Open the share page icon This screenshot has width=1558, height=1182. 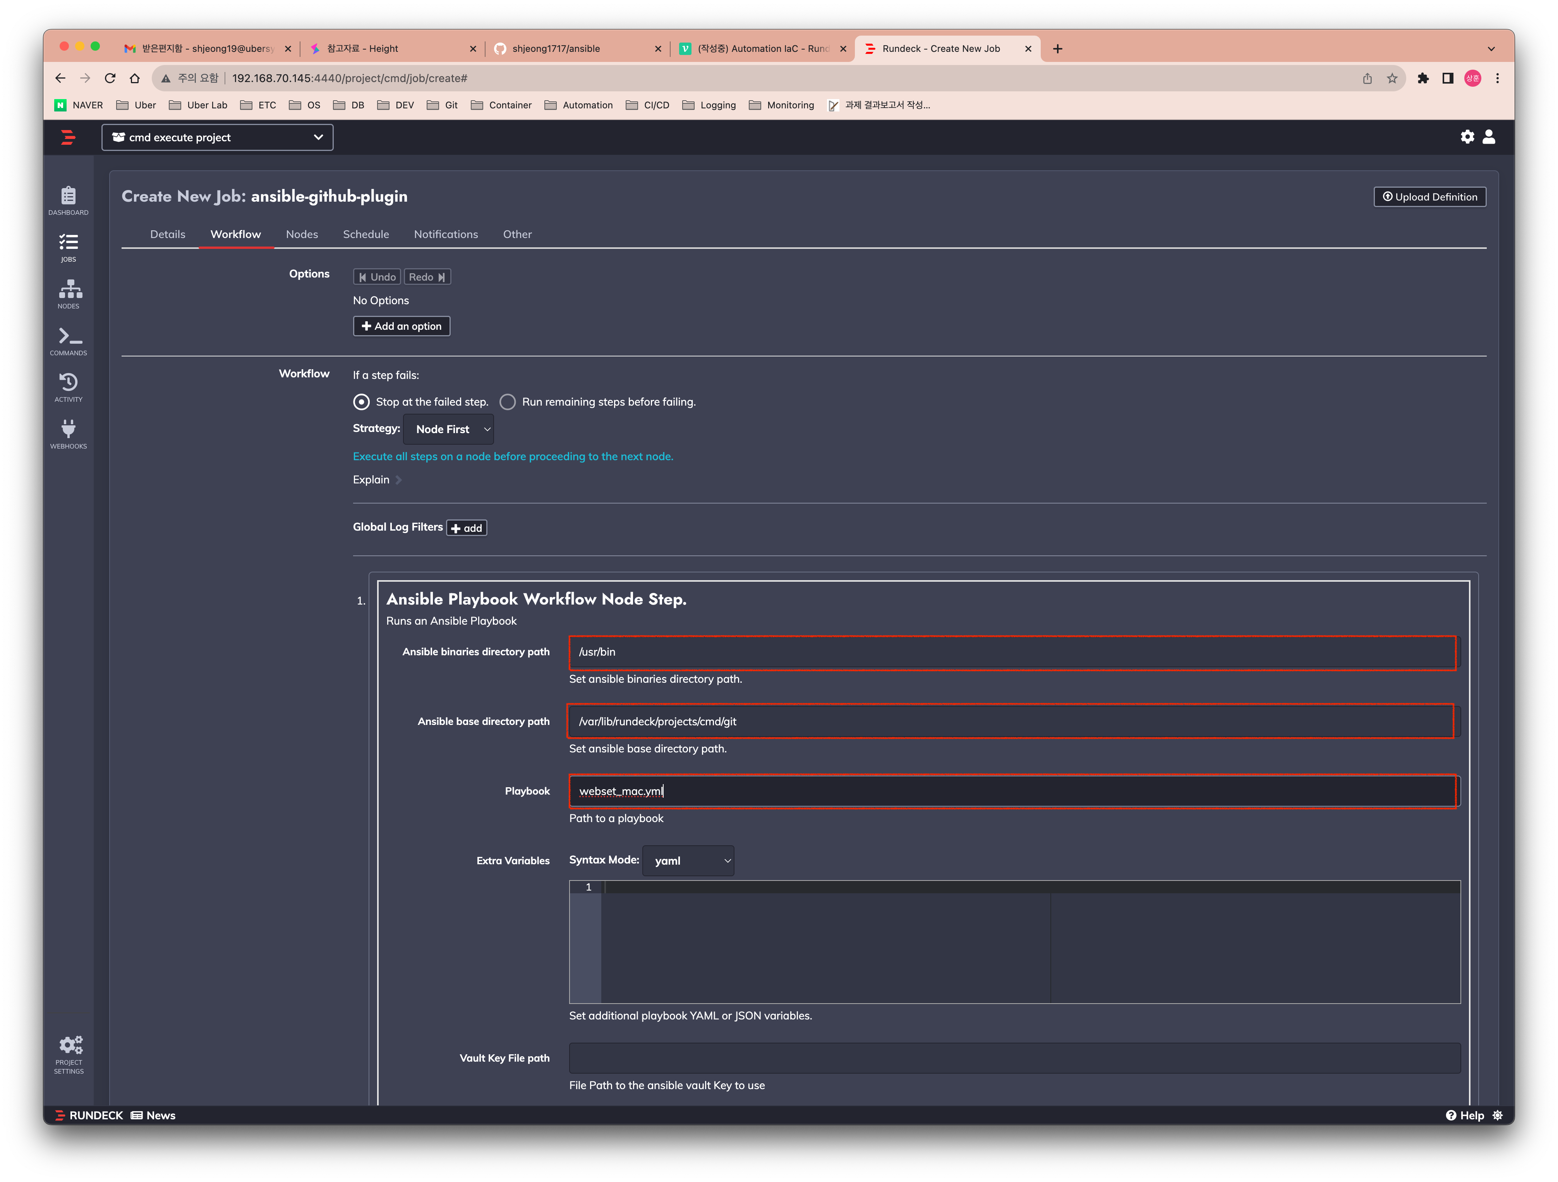pos(1367,78)
